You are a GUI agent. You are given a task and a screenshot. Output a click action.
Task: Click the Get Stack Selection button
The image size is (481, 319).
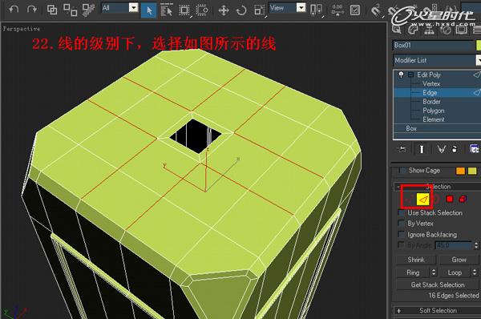coord(438,285)
